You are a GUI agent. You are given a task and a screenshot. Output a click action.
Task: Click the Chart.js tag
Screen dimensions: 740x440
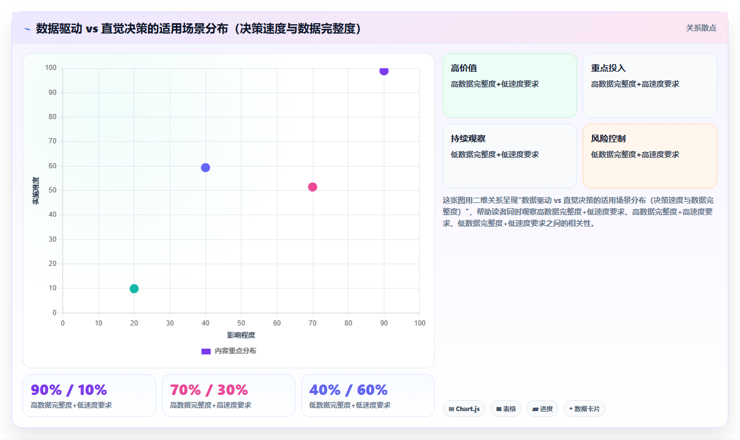click(464, 409)
